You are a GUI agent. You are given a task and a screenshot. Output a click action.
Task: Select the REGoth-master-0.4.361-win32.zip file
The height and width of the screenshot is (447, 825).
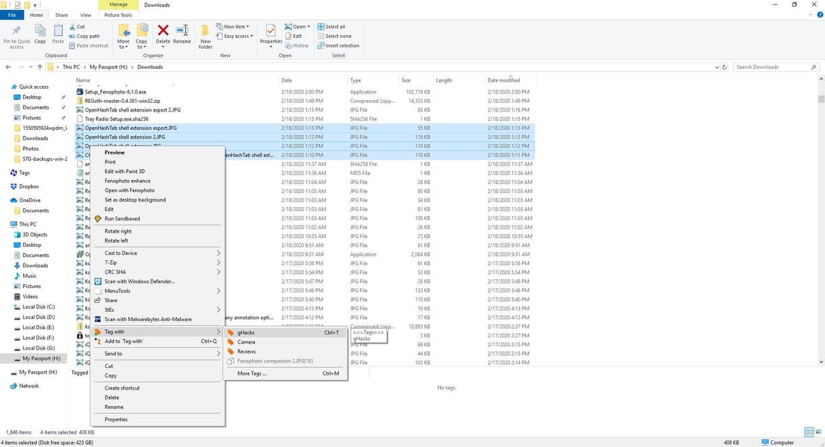click(x=122, y=101)
